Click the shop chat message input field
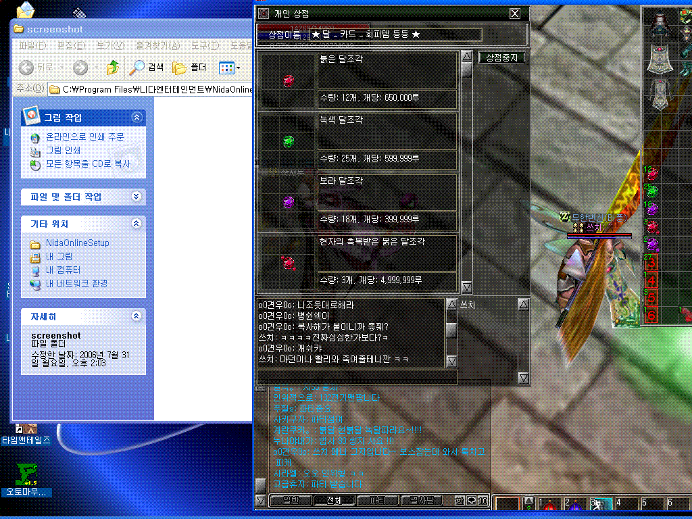692x519 pixels. click(x=357, y=376)
